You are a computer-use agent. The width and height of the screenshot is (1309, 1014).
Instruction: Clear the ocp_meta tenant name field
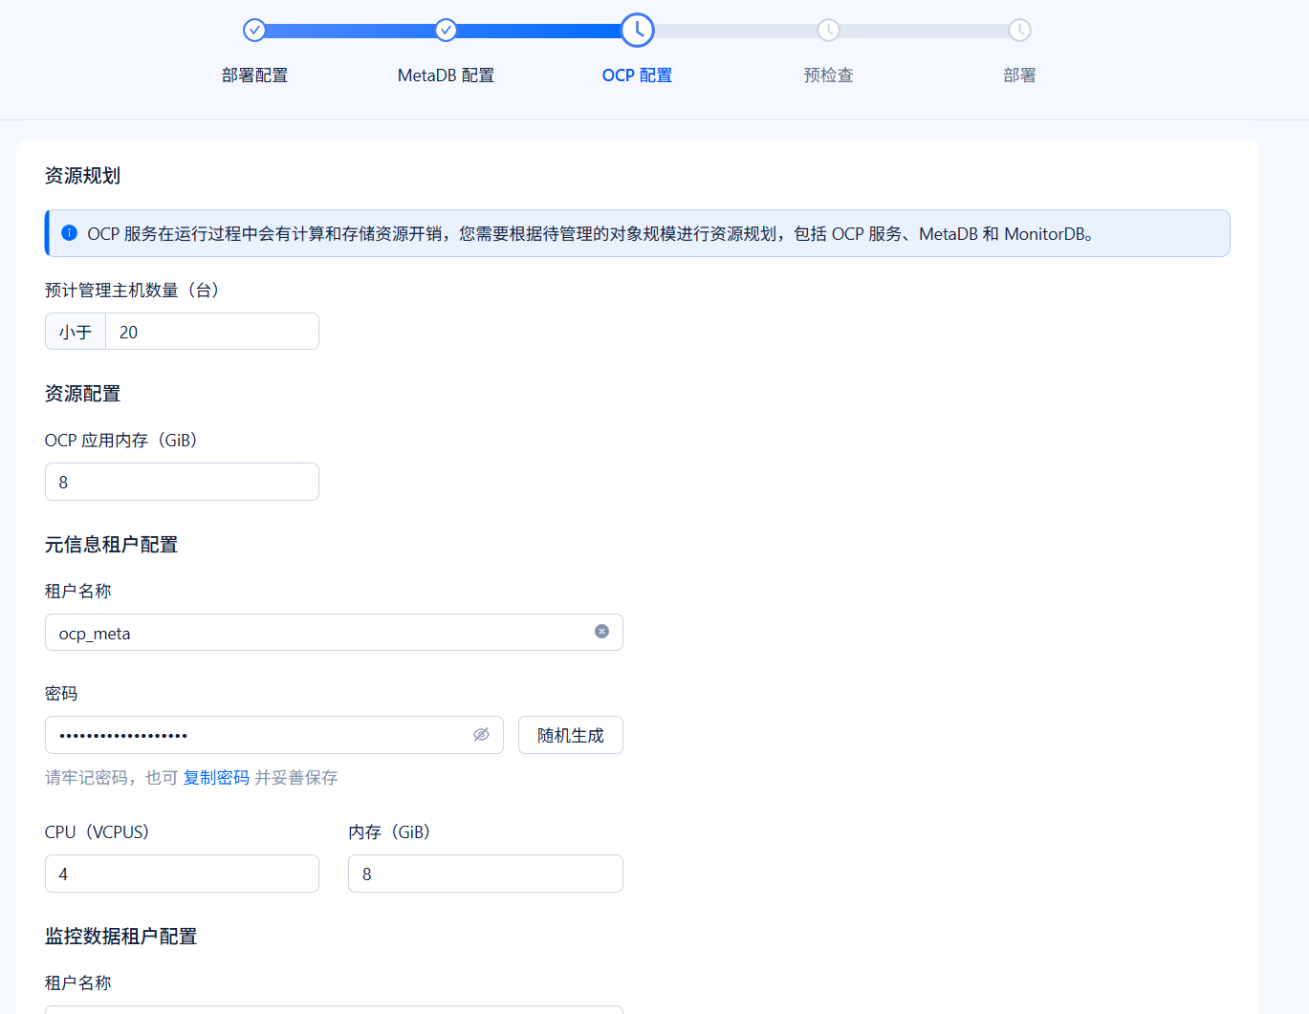tap(601, 632)
